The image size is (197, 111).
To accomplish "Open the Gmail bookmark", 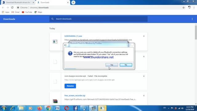I will [x=15, y=12].
